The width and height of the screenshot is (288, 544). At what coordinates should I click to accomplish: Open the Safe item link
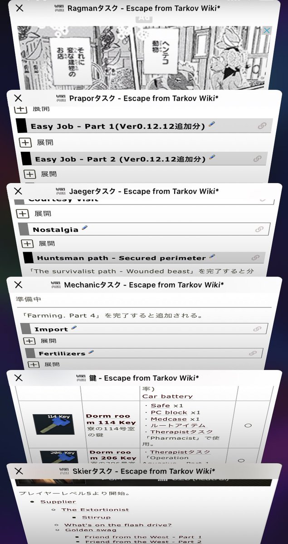(x=160, y=406)
